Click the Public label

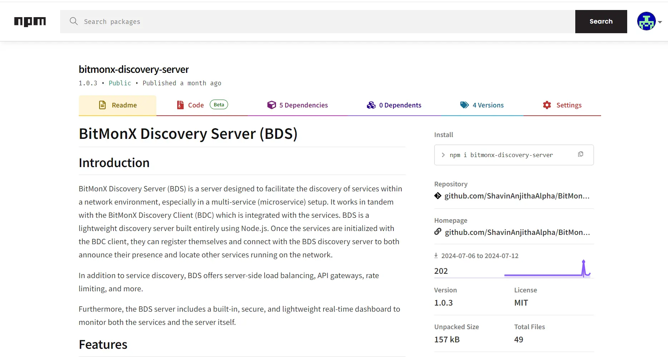click(120, 83)
